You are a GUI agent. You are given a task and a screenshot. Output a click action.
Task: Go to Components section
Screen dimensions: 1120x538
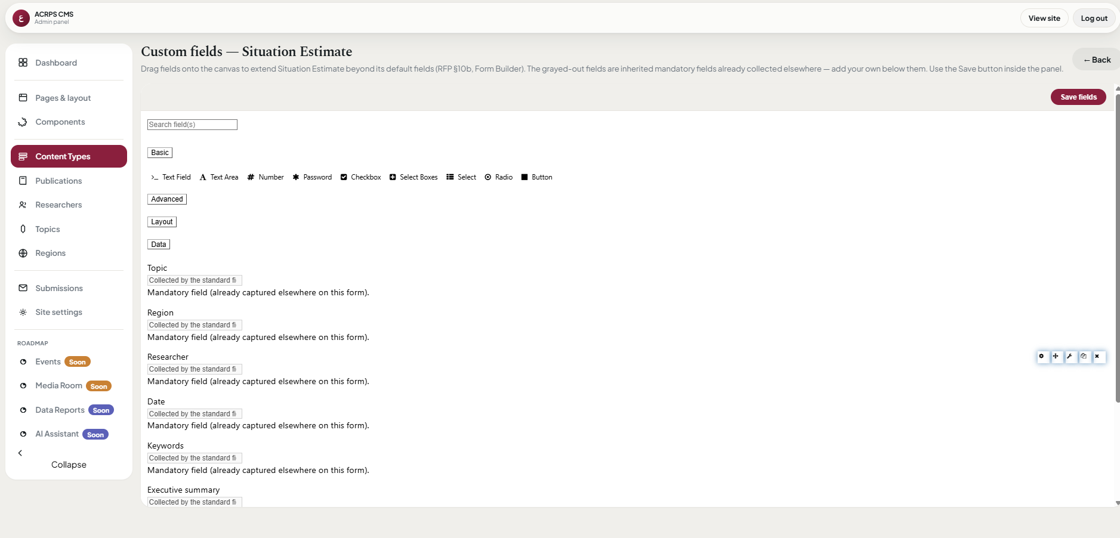pos(69,122)
